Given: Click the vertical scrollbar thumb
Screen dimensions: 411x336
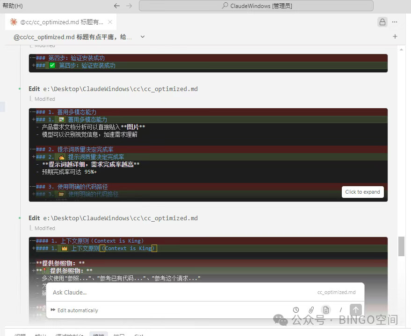Looking at the screenshot, I should pyautogui.click(x=401, y=246).
